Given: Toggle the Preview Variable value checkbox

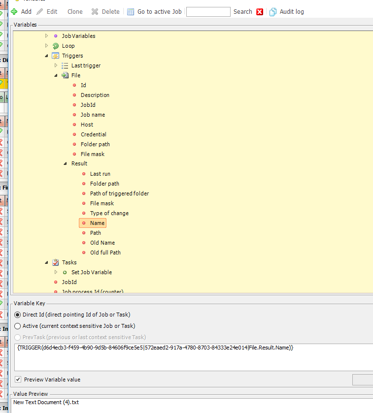Looking at the screenshot, I should (18, 380).
